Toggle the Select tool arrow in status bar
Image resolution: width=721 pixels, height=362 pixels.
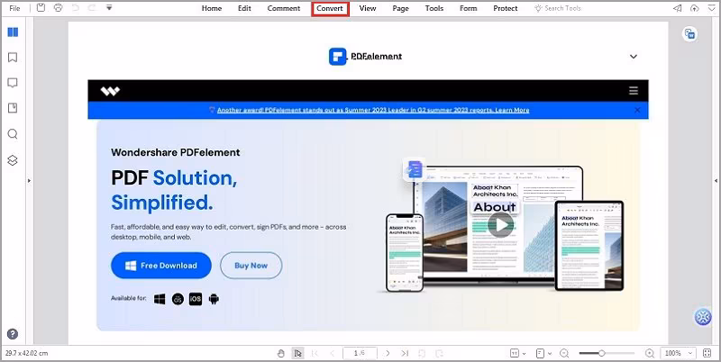pos(298,353)
